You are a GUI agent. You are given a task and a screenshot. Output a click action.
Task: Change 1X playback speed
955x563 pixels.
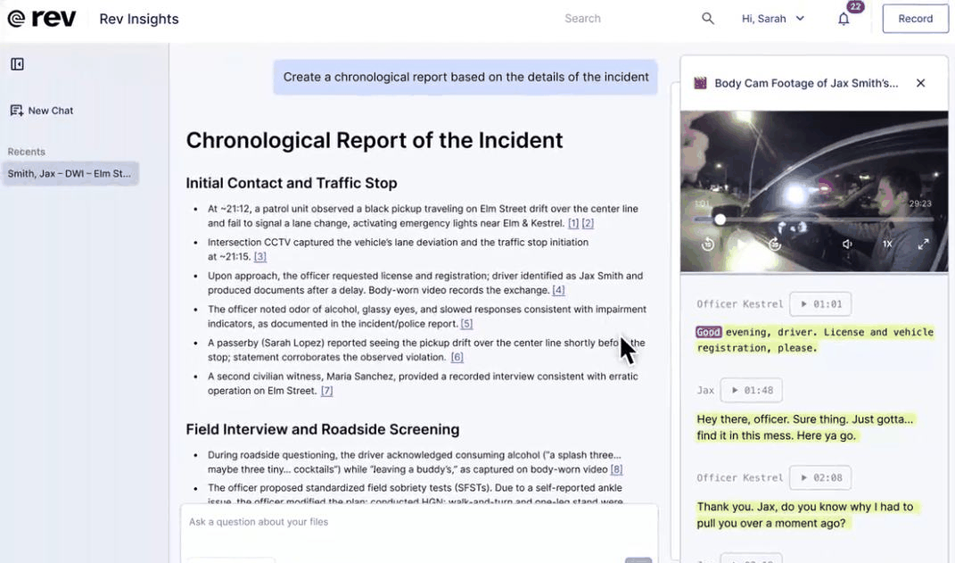point(887,244)
